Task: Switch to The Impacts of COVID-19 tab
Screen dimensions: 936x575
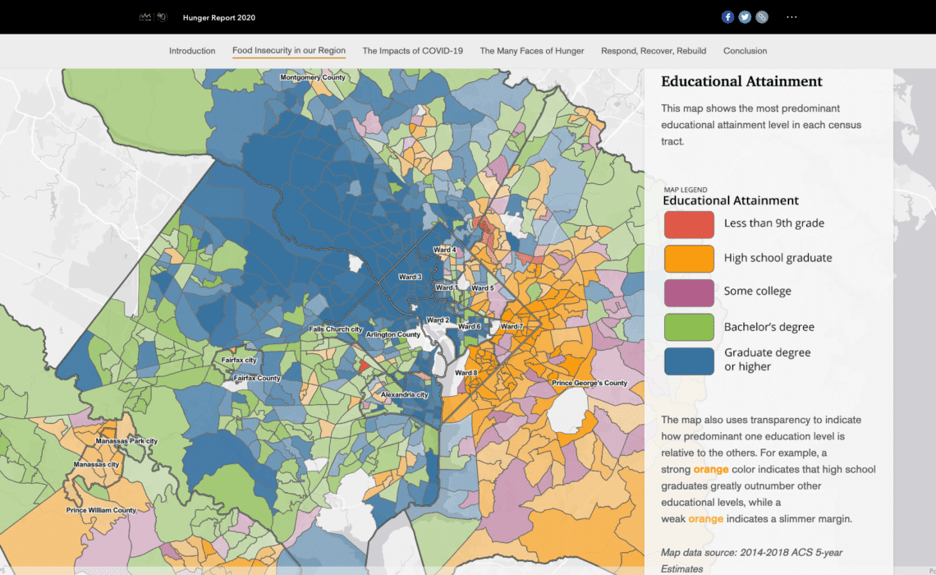Action: [x=412, y=50]
